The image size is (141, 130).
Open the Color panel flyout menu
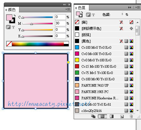(68, 9)
